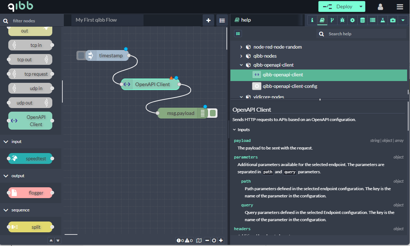Click the parameters property text
The image size is (410, 246).
pos(246,157)
